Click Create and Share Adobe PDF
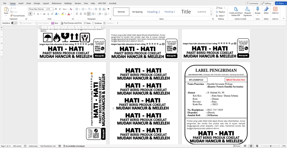Screen dimensions: 287x148 pos(236,12)
